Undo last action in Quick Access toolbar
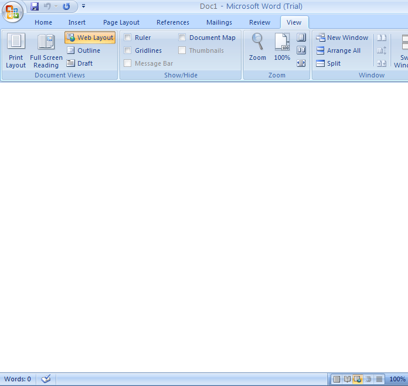408x386 pixels. click(x=47, y=6)
